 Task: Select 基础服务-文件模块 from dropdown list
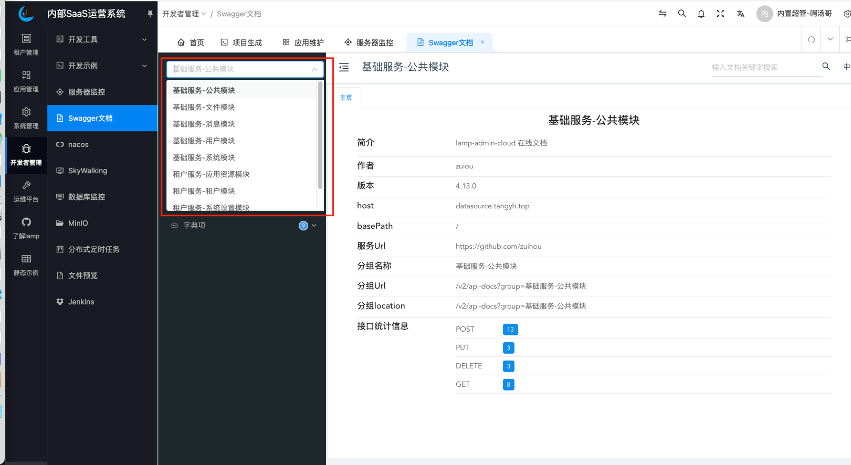point(204,107)
